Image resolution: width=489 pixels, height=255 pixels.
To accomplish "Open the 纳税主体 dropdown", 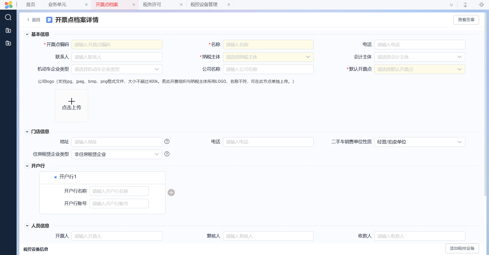I will point(268,57).
